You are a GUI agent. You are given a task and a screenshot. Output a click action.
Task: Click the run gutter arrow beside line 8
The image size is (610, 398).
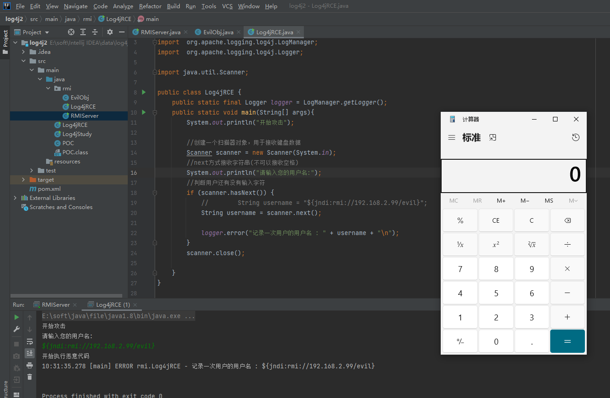(144, 92)
